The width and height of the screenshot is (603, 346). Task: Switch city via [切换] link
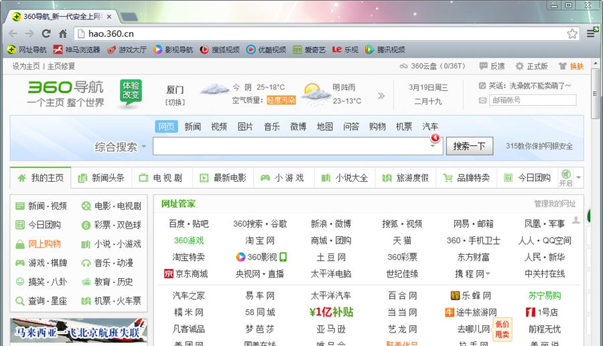pyautogui.click(x=175, y=103)
